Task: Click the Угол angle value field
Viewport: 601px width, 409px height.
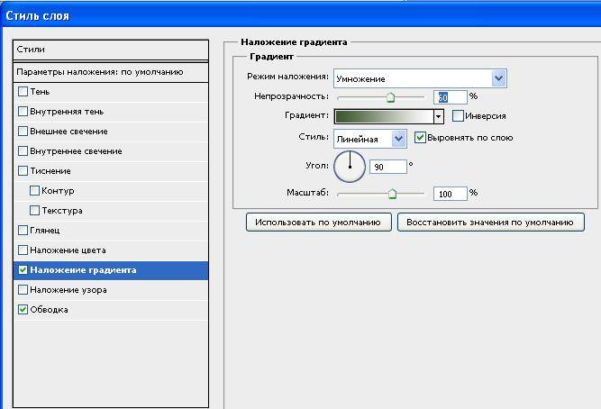Action: [387, 168]
